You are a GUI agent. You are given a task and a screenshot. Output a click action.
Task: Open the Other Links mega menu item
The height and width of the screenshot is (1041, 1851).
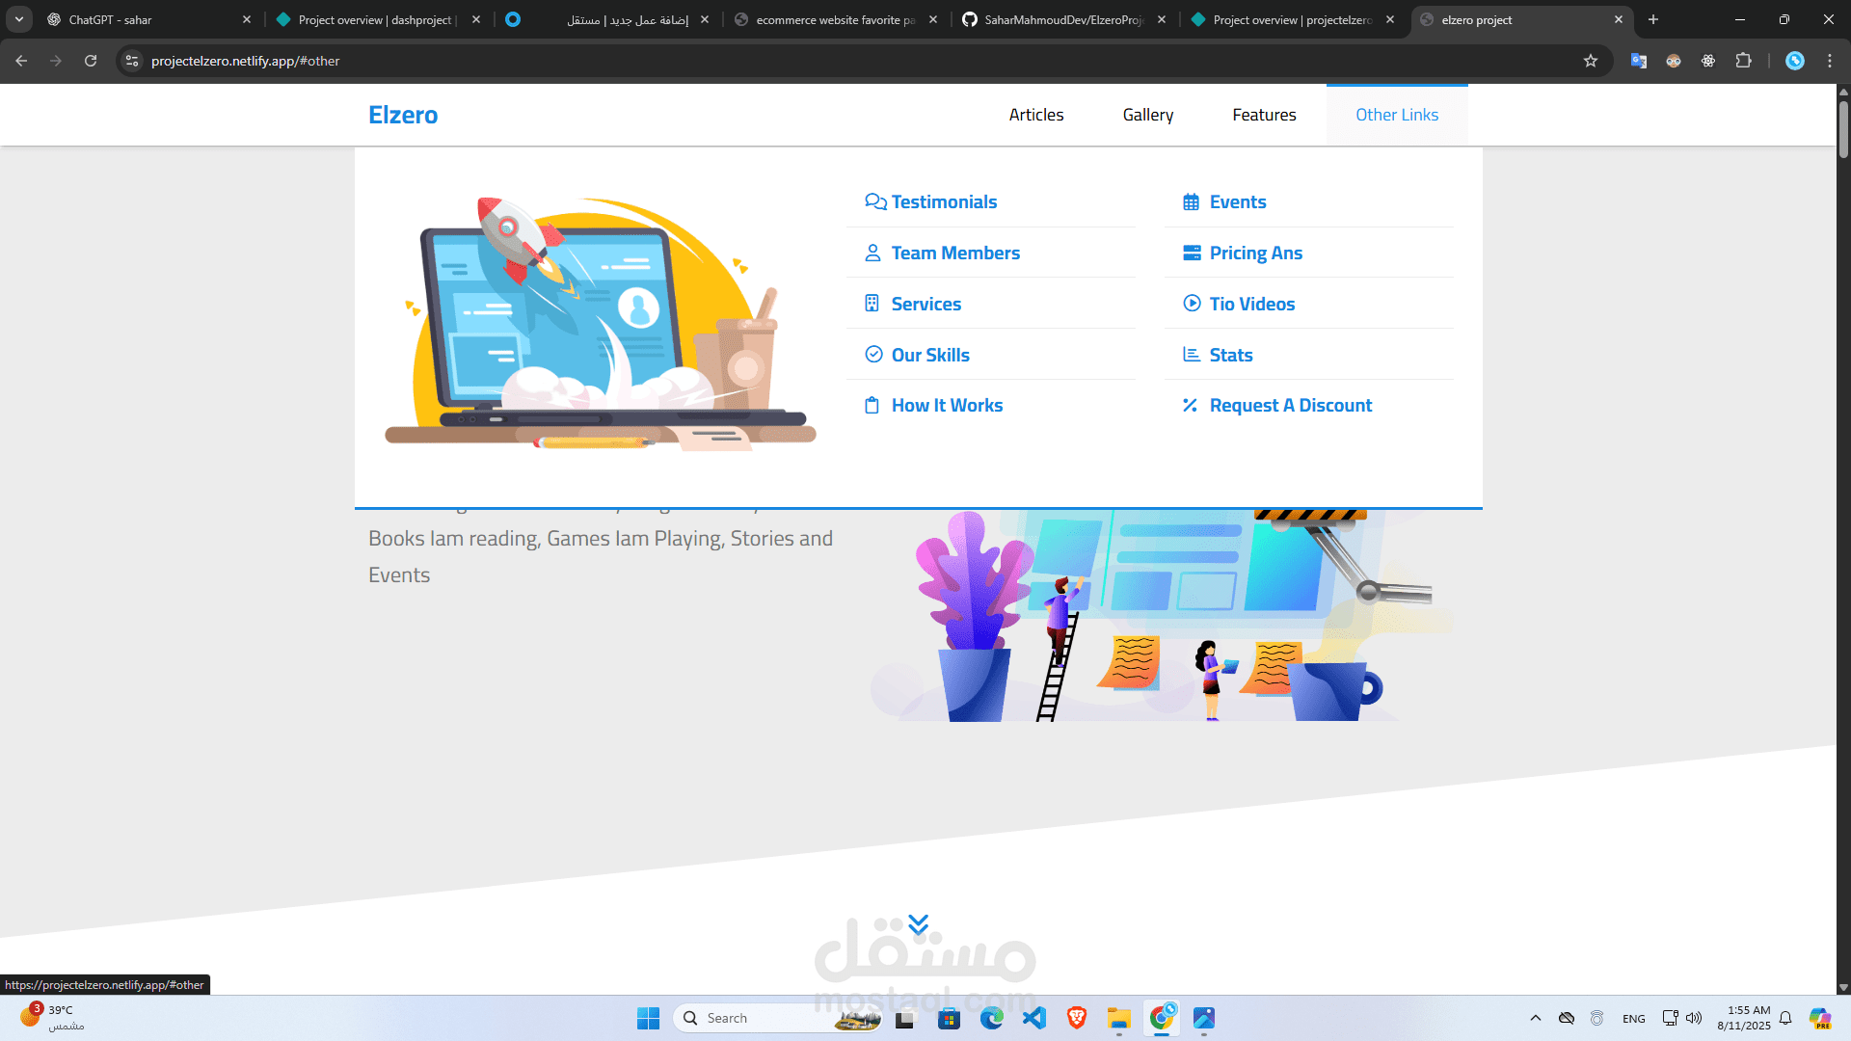(x=1397, y=115)
